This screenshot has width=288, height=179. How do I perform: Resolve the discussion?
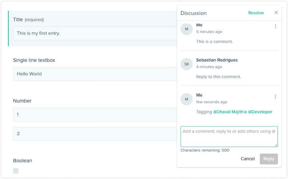(x=256, y=13)
